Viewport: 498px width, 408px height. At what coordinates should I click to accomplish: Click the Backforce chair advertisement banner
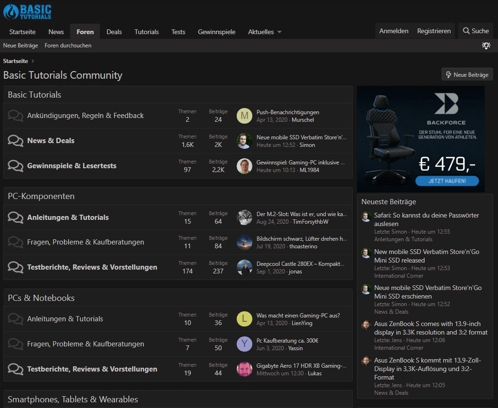420,139
